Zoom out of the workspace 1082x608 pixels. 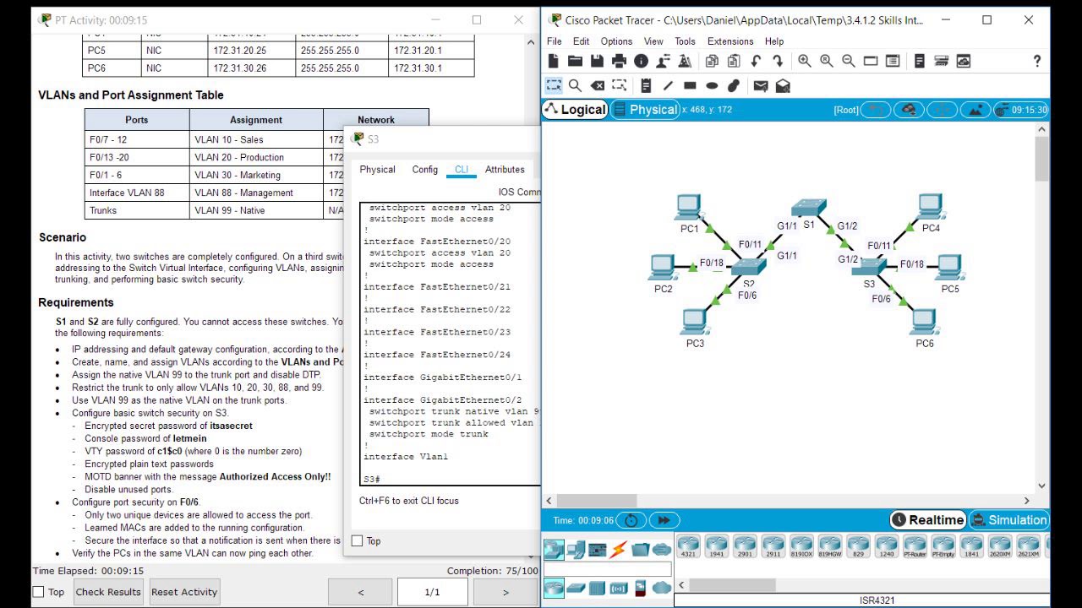(849, 61)
